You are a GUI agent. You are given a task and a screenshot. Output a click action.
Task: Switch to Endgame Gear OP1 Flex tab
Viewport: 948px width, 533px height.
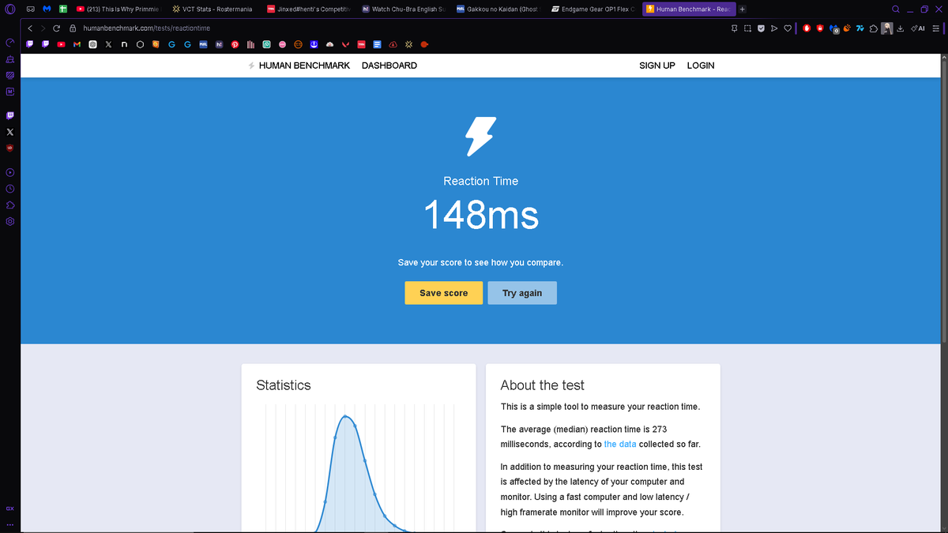click(592, 9)
